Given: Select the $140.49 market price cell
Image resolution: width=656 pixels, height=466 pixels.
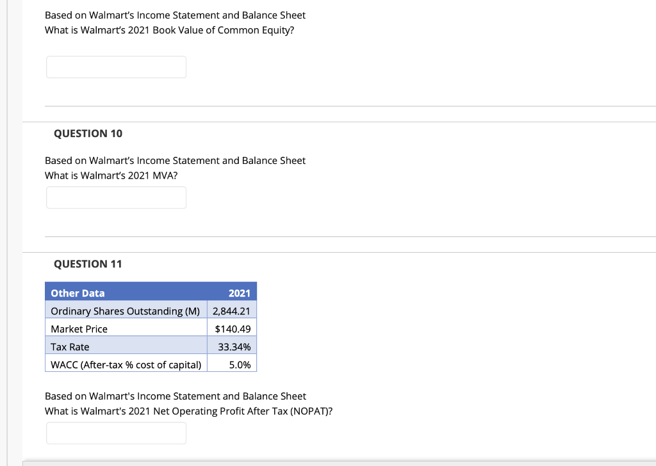Looking at the screenshot, I should [232, 327].
